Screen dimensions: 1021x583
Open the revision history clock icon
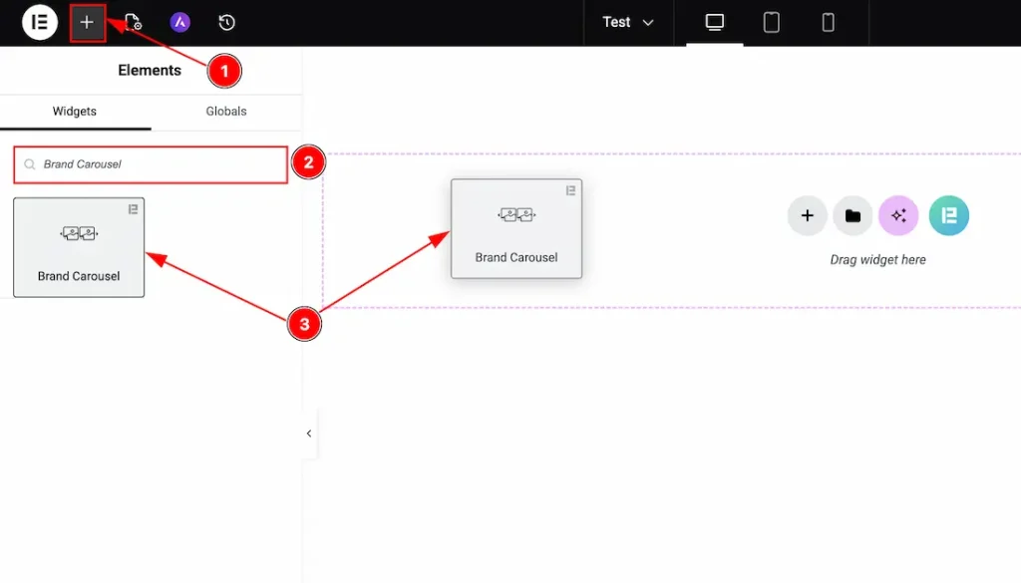point(225,22)
